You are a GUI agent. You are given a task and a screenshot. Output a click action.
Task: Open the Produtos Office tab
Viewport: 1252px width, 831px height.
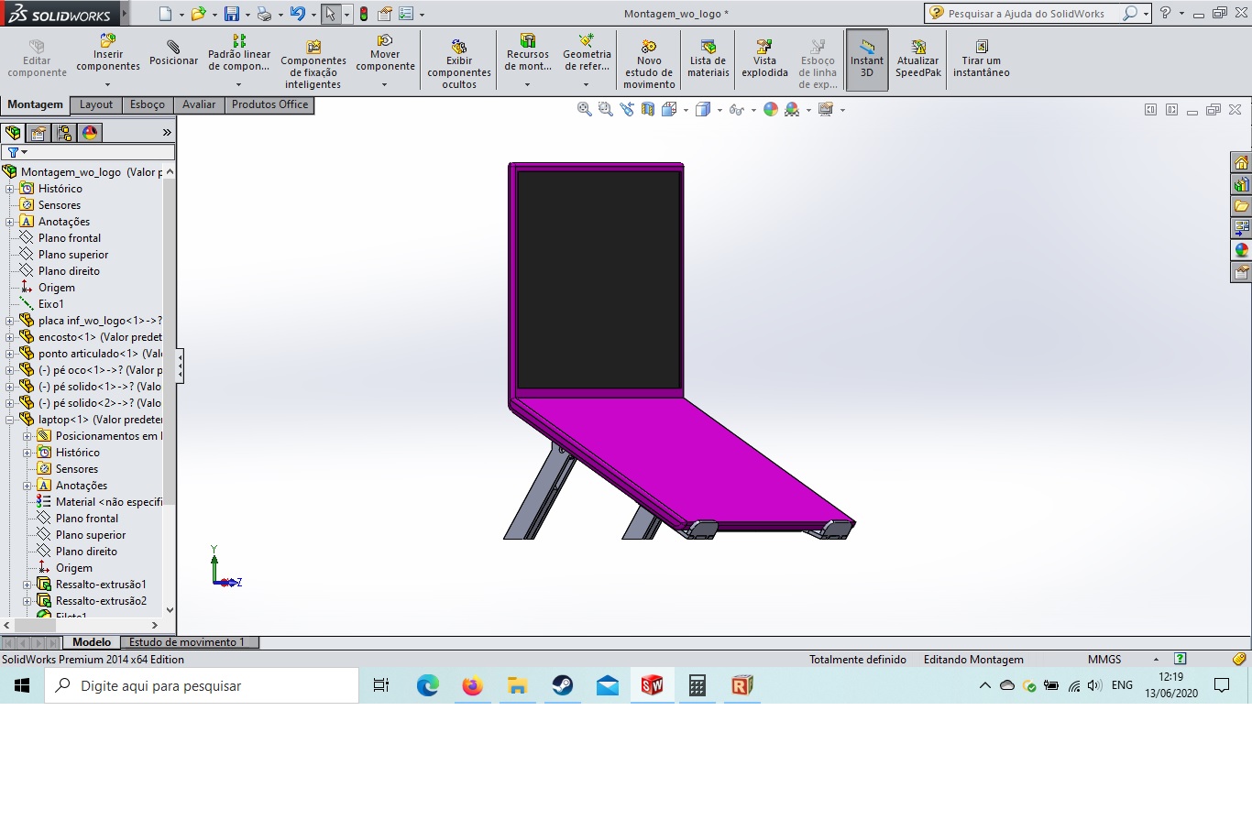click(269, 104)
